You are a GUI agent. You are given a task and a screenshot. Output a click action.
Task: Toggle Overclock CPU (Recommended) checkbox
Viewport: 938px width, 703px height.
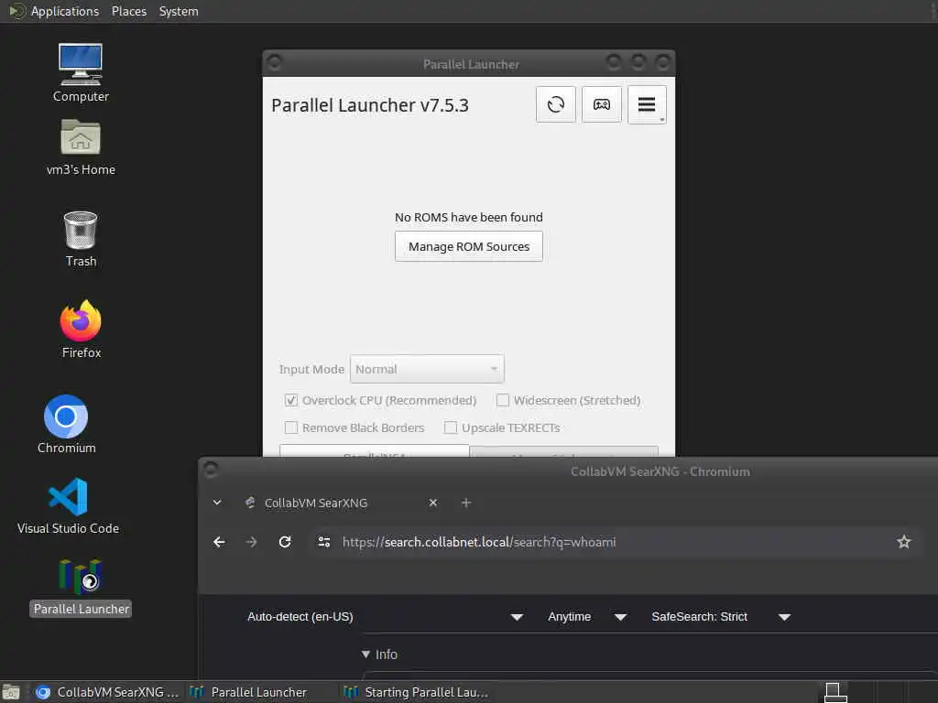pos(290,400)
